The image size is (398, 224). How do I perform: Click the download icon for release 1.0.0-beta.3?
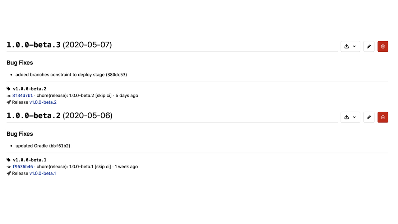click(347, 46)
